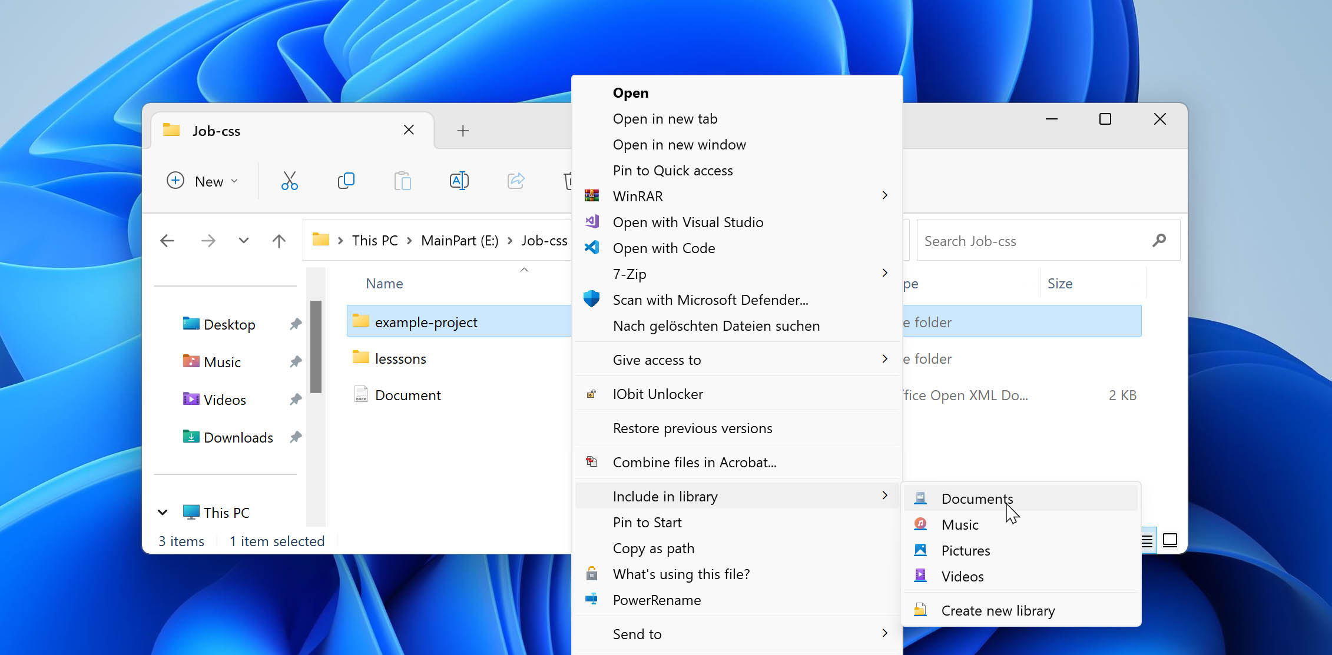
Task: Expand the Send to submenu arrow
Action: [x=884, y=633]
